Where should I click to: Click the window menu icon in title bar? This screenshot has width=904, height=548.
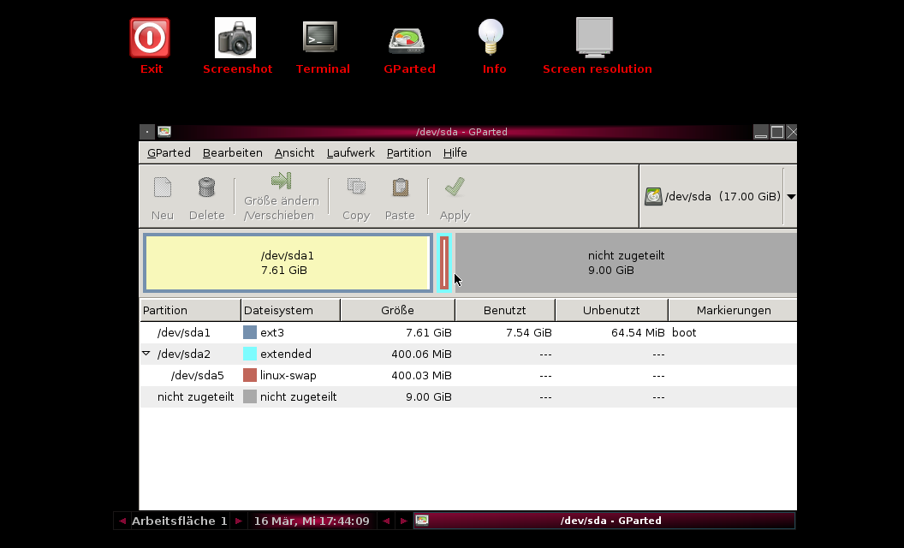point(147,132)
